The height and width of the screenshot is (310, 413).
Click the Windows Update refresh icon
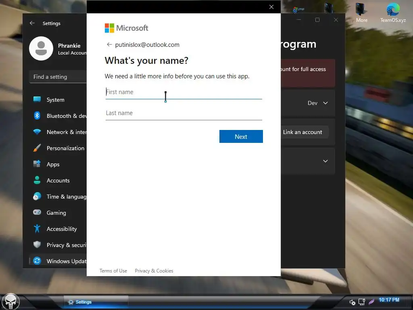(x=37, y=261)
